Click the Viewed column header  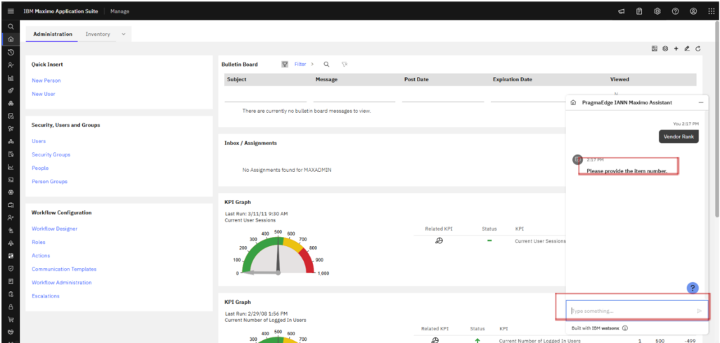click(619, 80)
